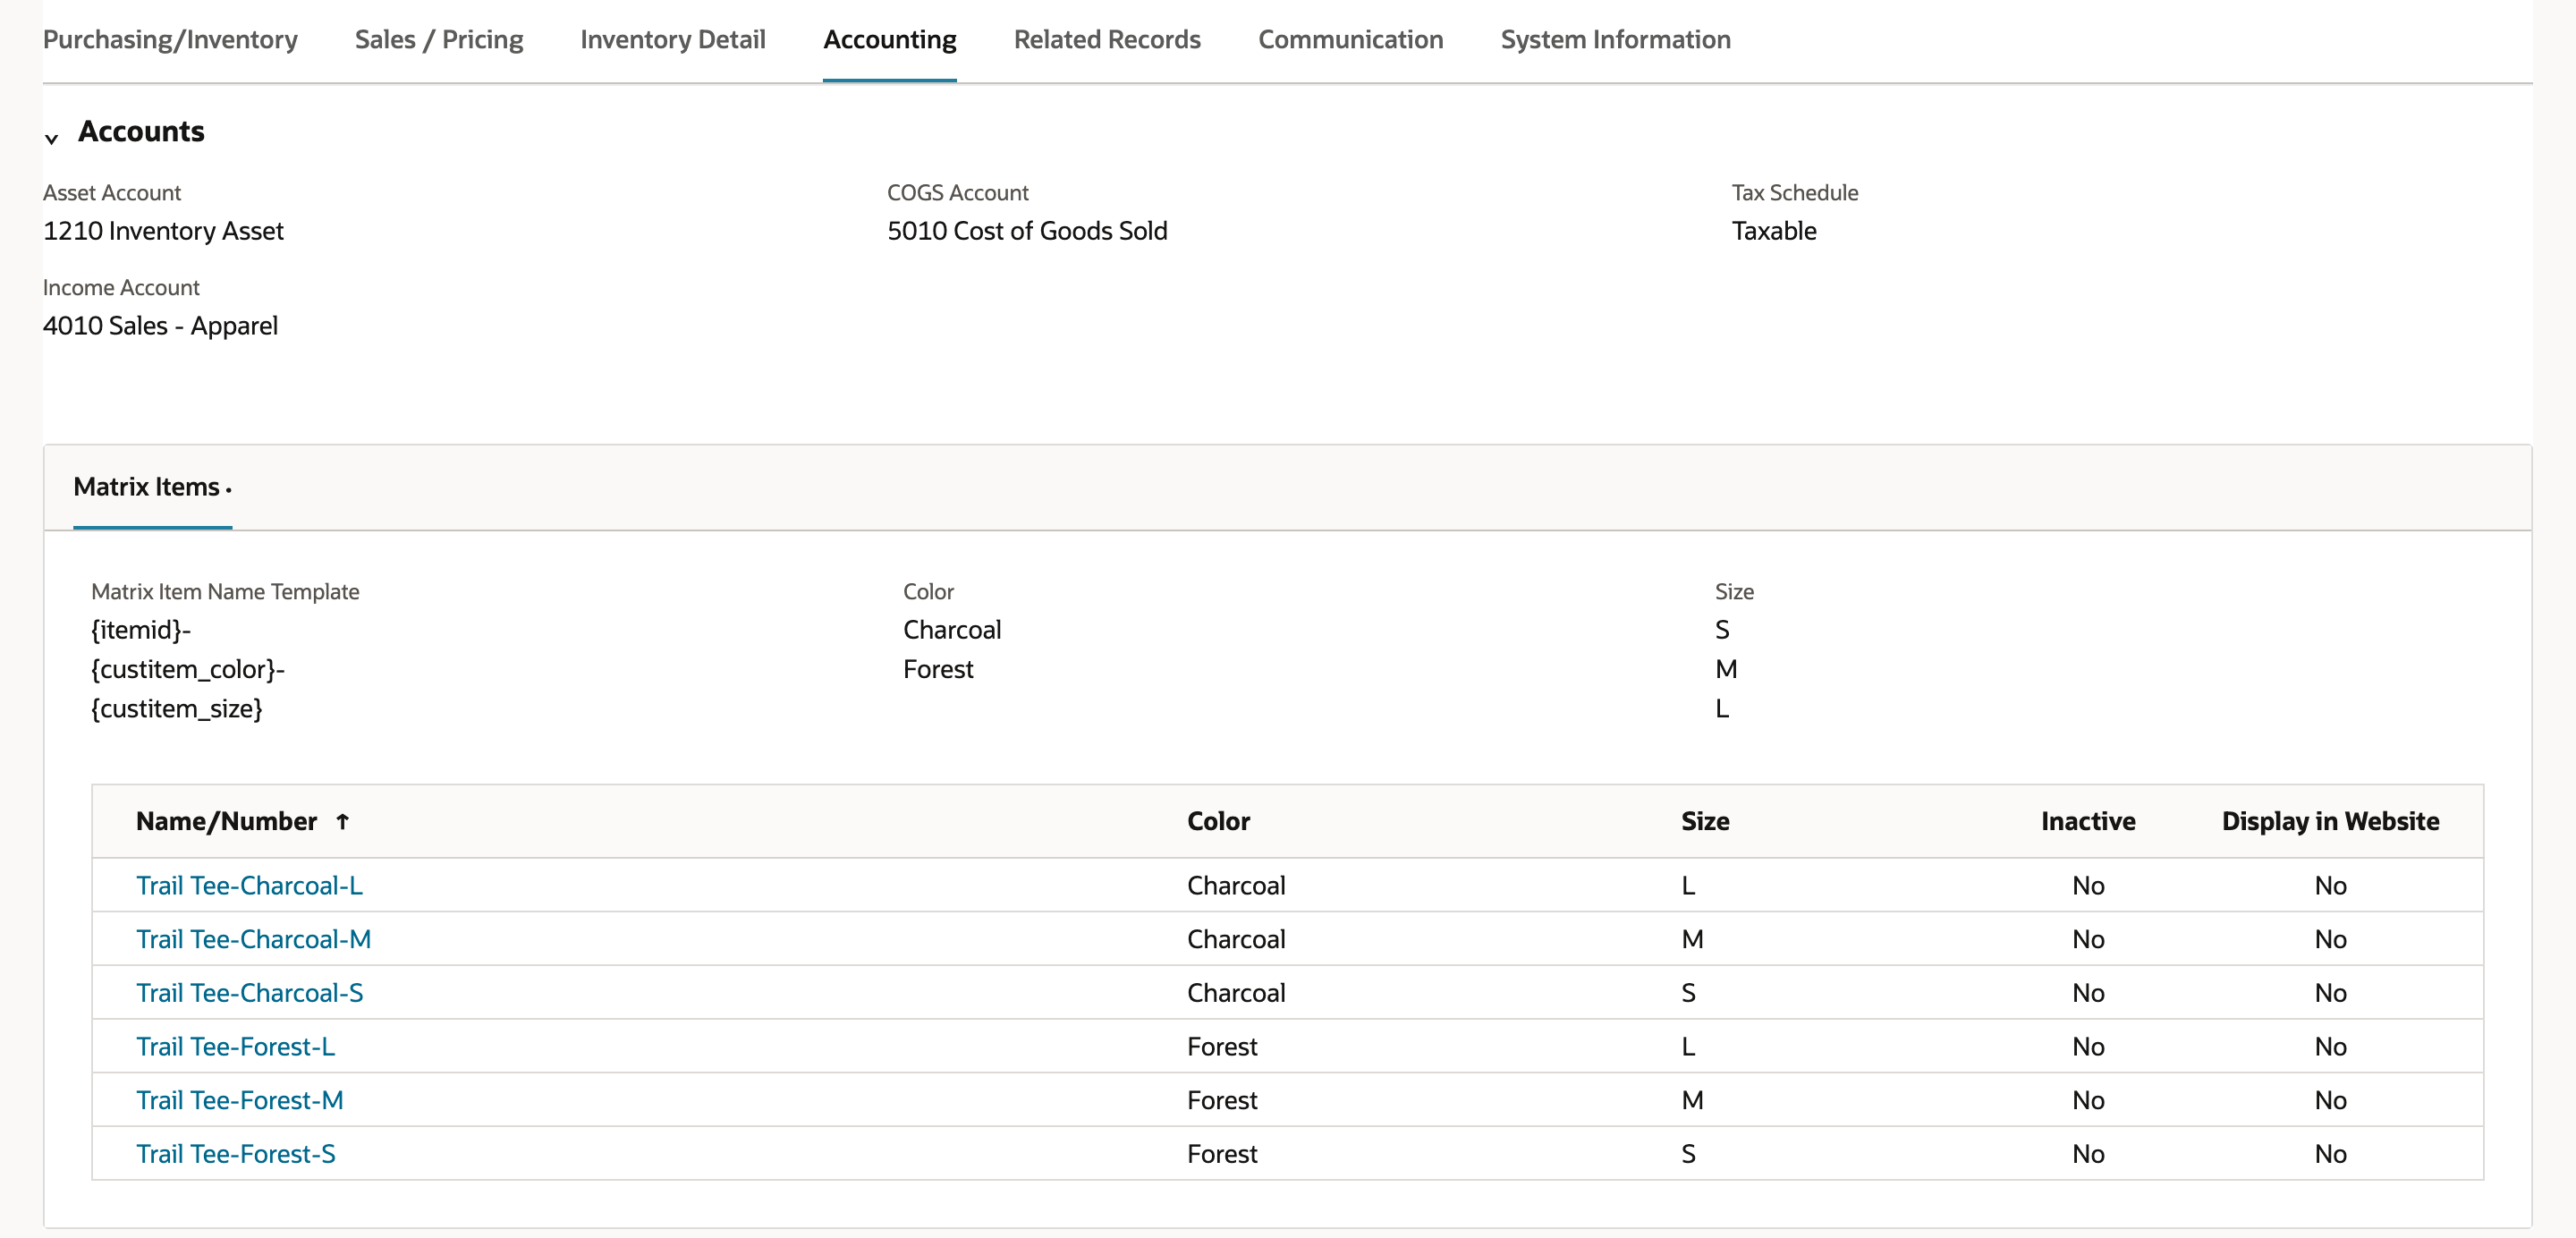The width and height of the screenshot is (2576, 1238).
Task: Sort the table by Name/Number header
Action: [226, 821]
